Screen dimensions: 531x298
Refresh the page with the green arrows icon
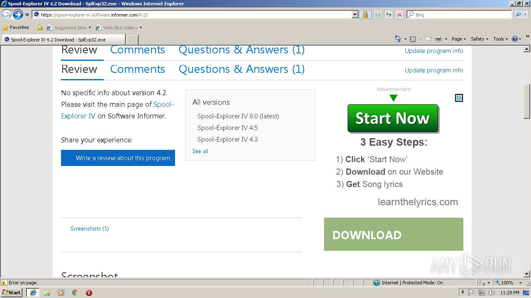389,14
